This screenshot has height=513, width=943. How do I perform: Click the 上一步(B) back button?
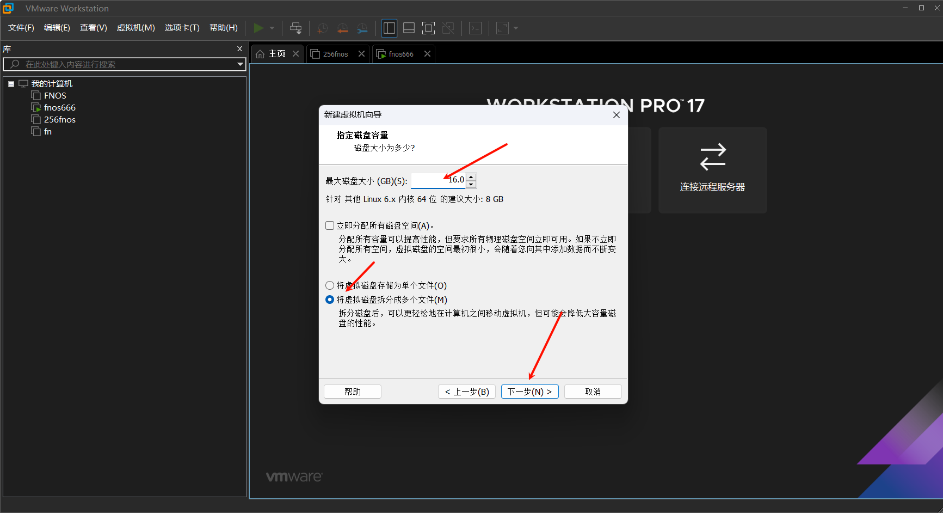coord(467,392)
